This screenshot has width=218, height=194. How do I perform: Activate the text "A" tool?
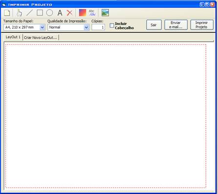pyautogui.click(x=60, y=13)
